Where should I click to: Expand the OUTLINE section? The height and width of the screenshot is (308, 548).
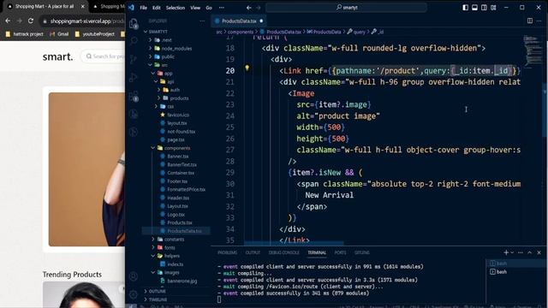[x=158, y=291]
